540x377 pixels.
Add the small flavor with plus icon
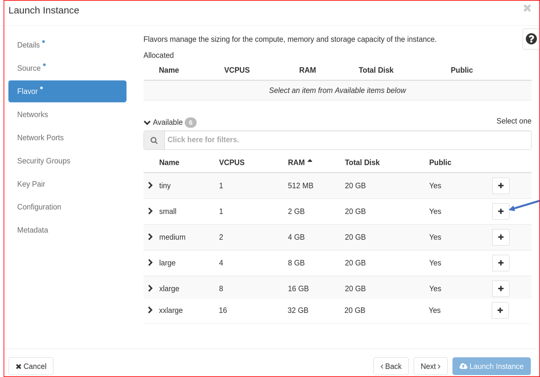pos(500,212)
